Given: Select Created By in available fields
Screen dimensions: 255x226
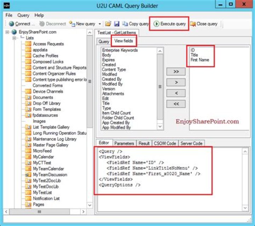Looking at the screenshot, I should coord(112,79).
